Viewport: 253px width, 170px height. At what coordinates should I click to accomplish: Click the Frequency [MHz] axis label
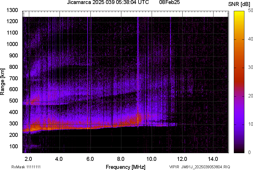[125, 167]
